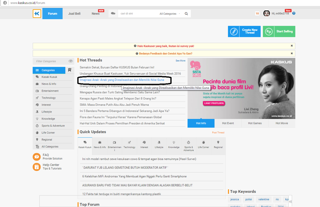Click the Technology rocket sidebar icon

37,98
